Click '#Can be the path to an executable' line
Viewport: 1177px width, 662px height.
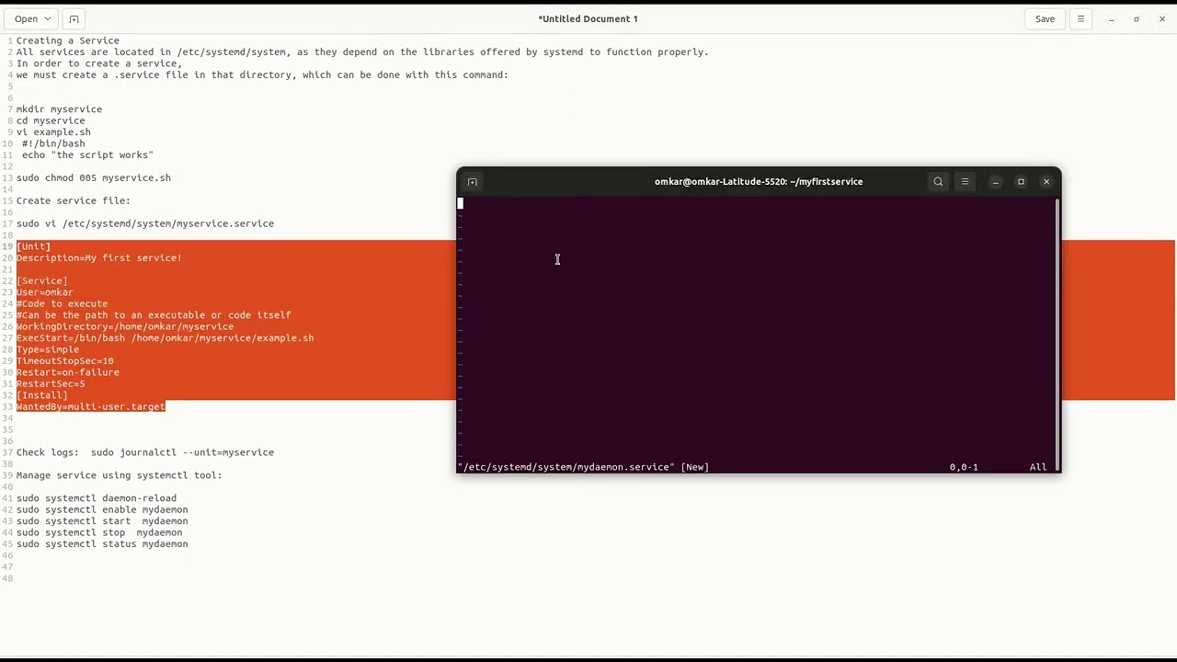[x=154, y=315]
